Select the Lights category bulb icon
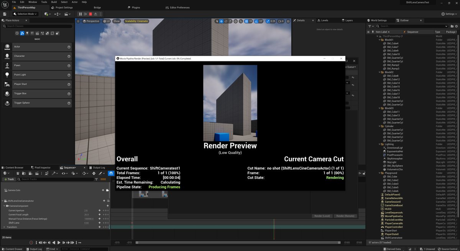The width and height of the screenshot is (460, 251). [x=27, y=33]
